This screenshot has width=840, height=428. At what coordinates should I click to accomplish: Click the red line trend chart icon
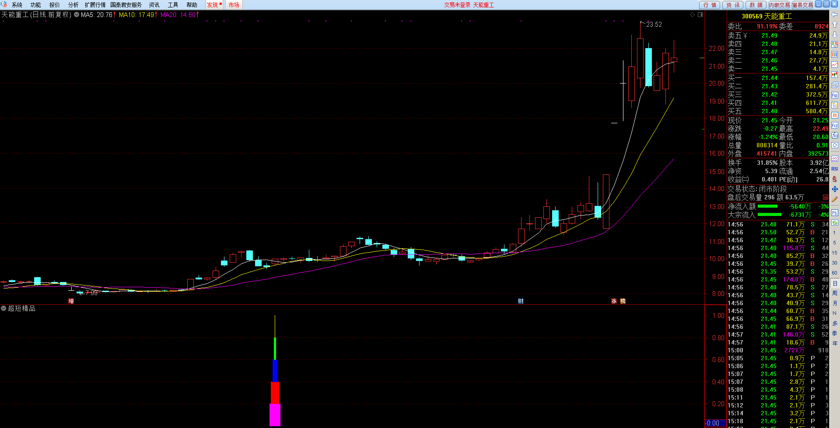[x=835, y=65]
